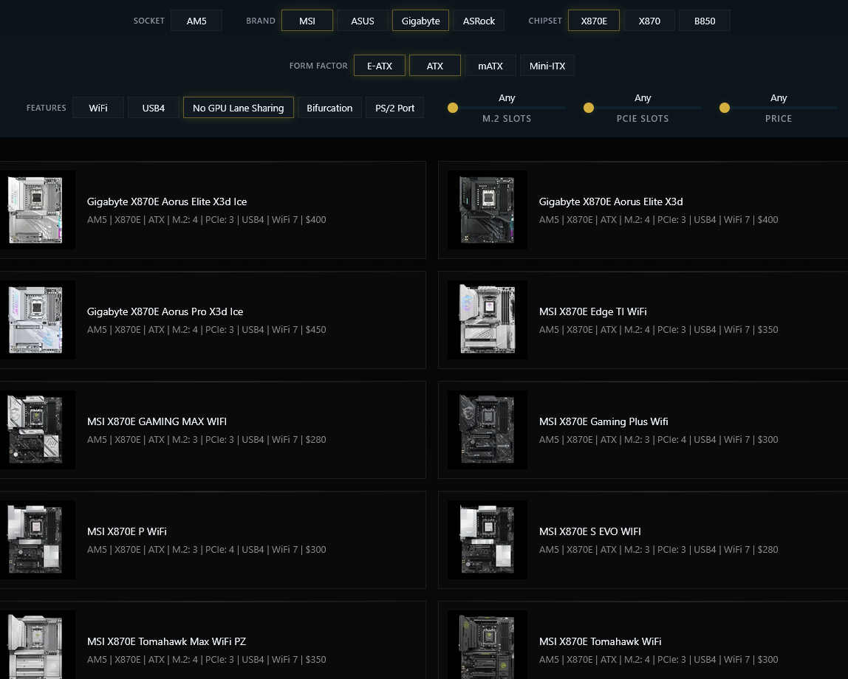
Task: Enable the USB4 feature filter
Action: [154, 108]
